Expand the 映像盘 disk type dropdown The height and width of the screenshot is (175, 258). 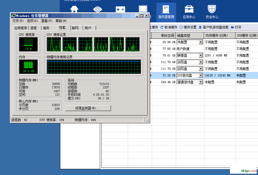[201, 56]
